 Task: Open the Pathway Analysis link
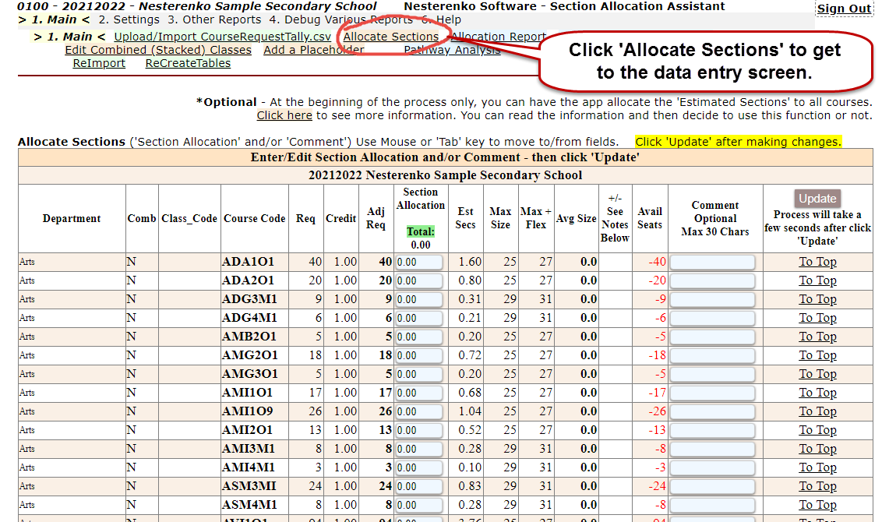pos(452,50)
